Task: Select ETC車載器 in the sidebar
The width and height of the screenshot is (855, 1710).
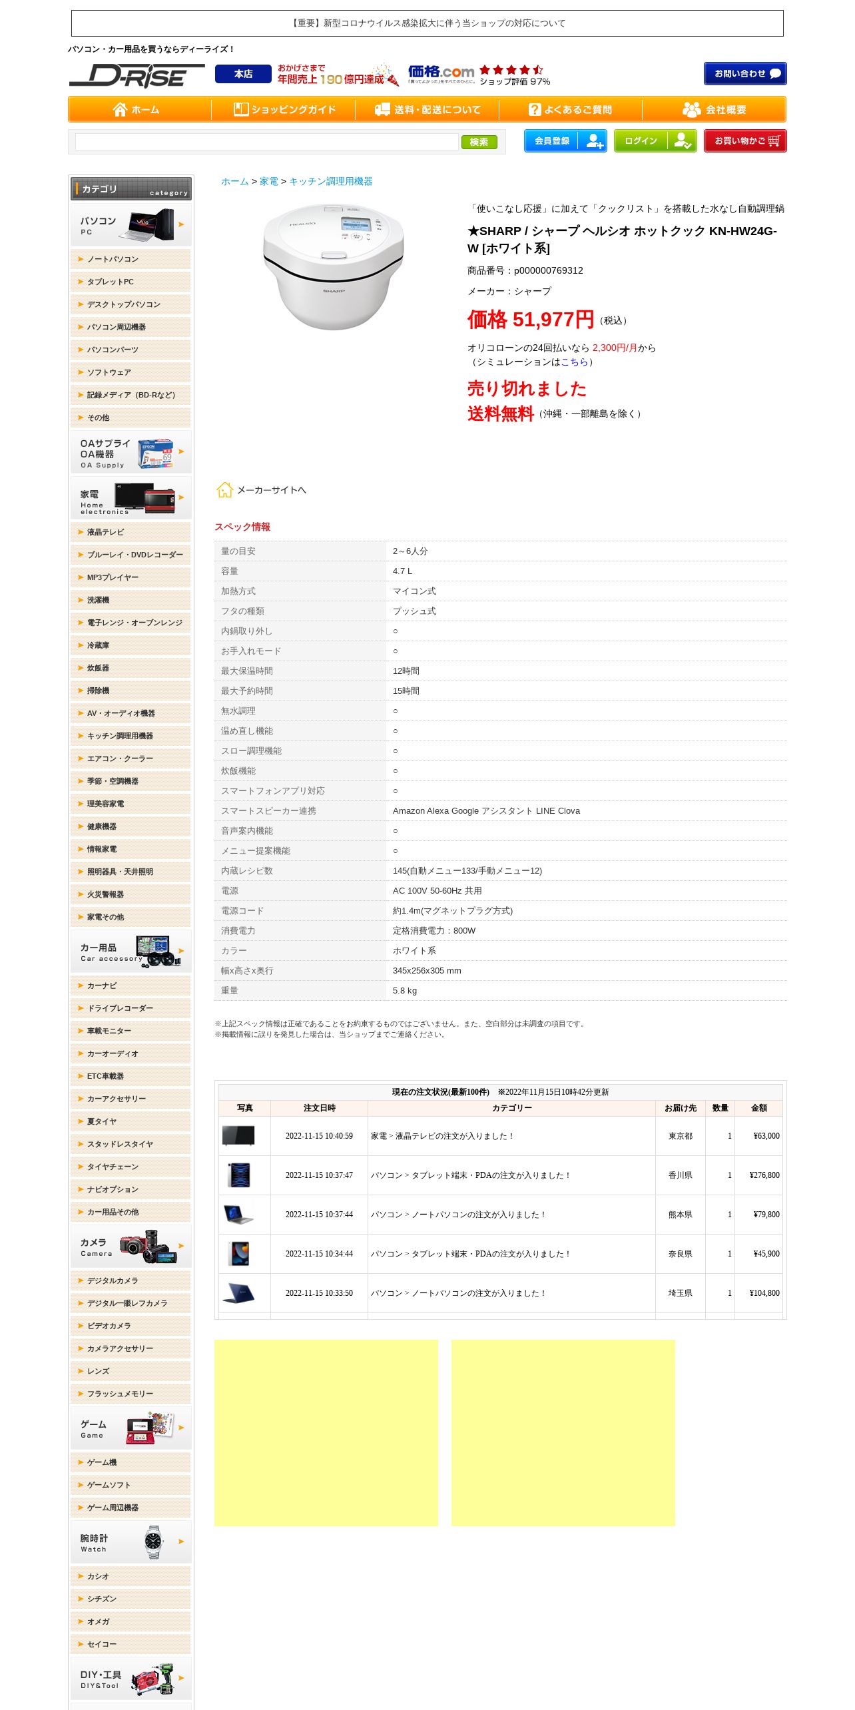Action: (x=131, y=1076)
